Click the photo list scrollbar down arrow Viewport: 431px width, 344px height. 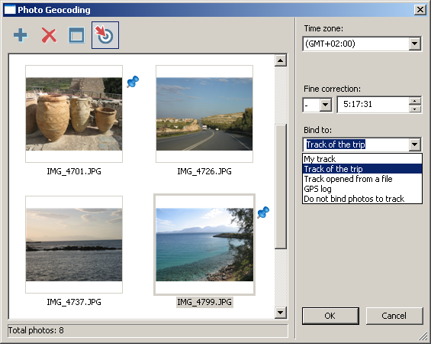(281, 313)
